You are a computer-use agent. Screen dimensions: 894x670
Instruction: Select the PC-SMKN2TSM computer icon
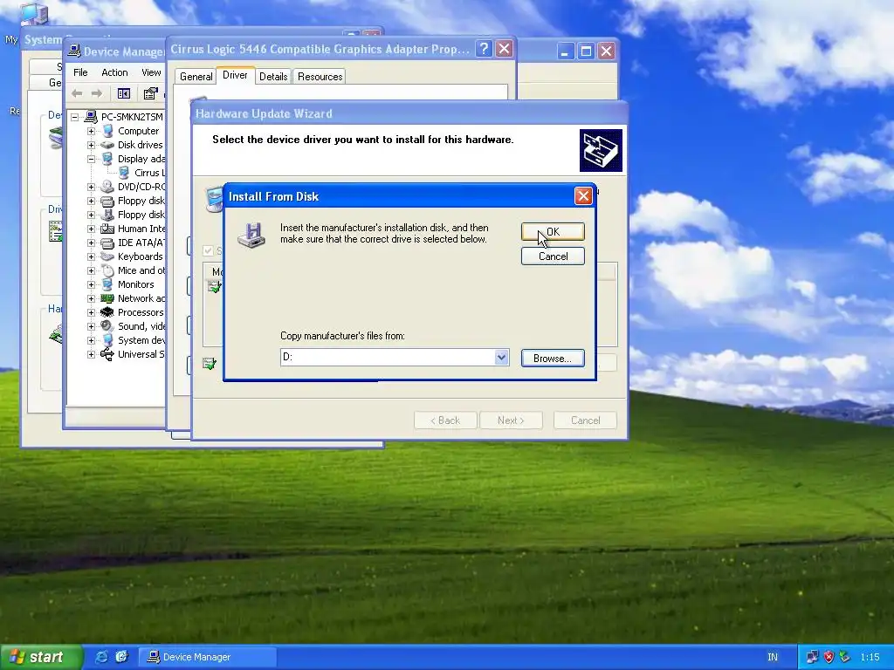[x=91, y=117]
